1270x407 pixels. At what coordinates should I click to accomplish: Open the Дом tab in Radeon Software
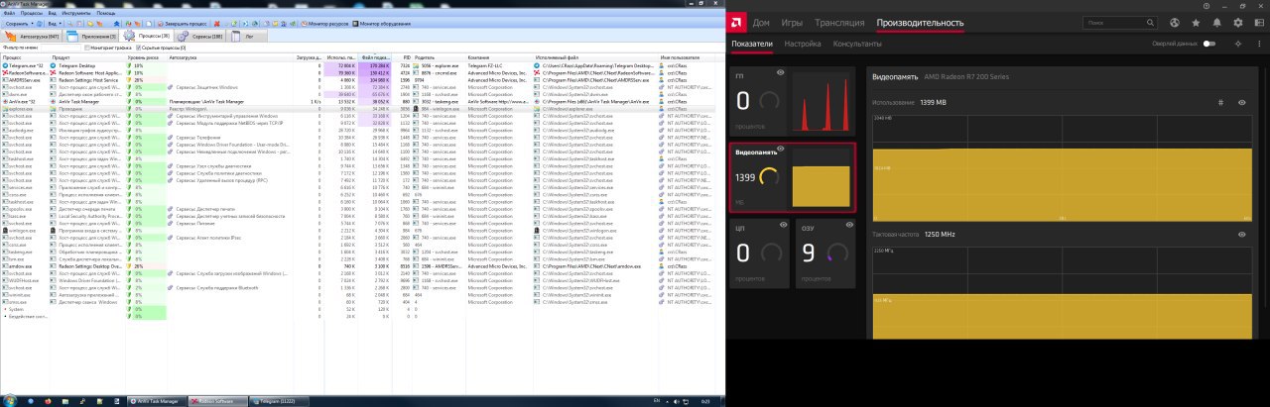[x=762, y=22]
